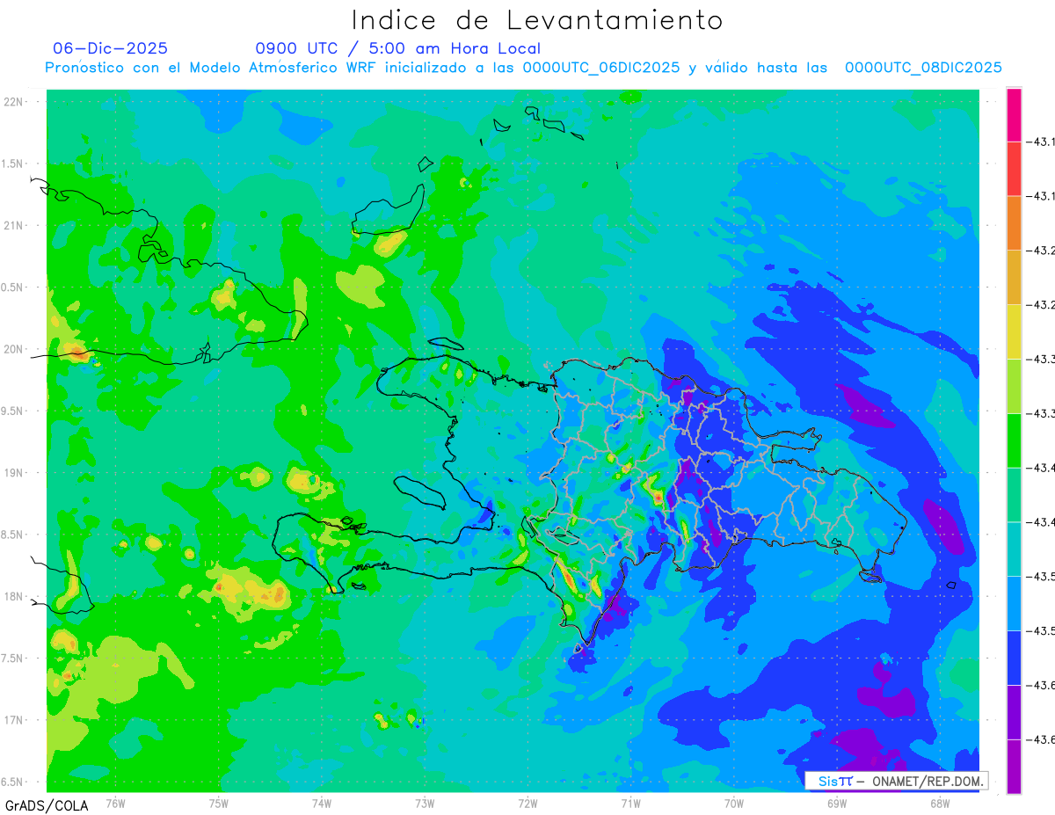Click the 'ONAMET/REP.DOM.' label box
This screenshot has height=815, width=1055.
[x=896, y=781]
